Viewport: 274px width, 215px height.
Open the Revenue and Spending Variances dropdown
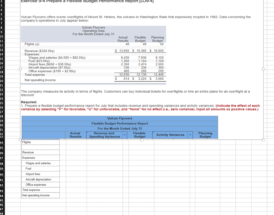click(124, 135)
